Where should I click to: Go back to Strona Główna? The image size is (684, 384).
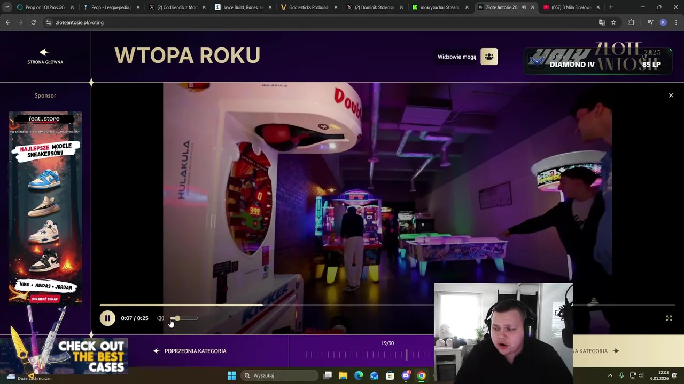click(x=45, y=62)
